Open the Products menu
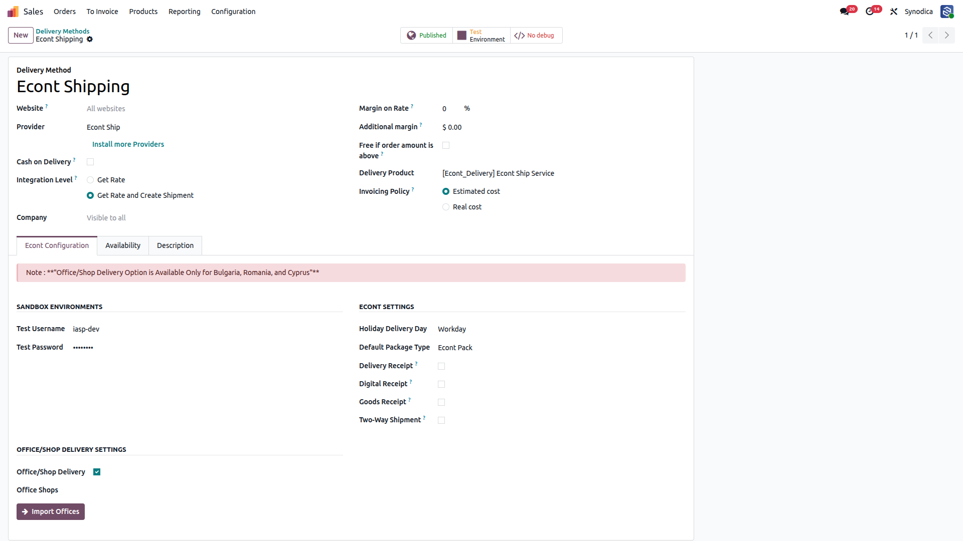 (143, 12)
